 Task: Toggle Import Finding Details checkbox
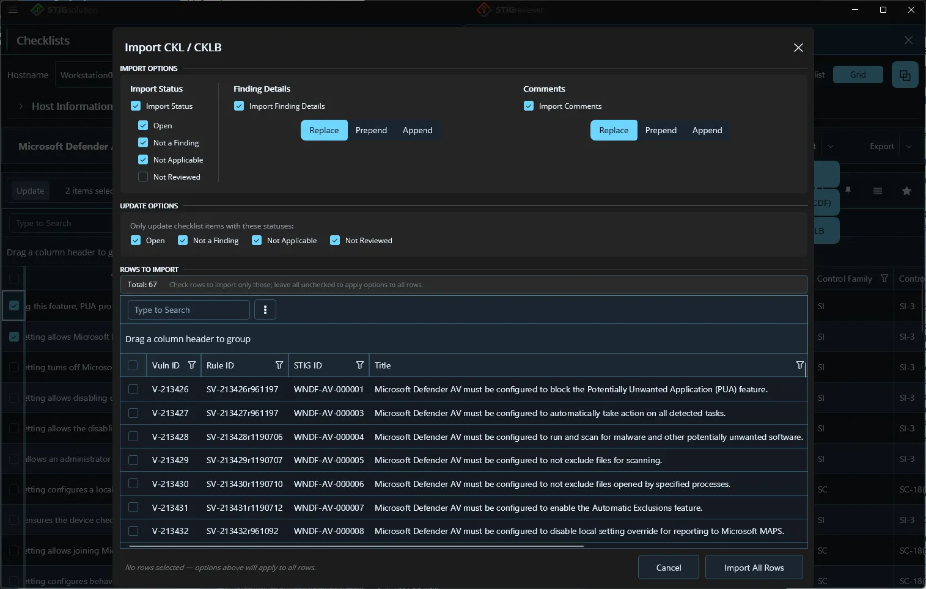click(x=239, y=106)
